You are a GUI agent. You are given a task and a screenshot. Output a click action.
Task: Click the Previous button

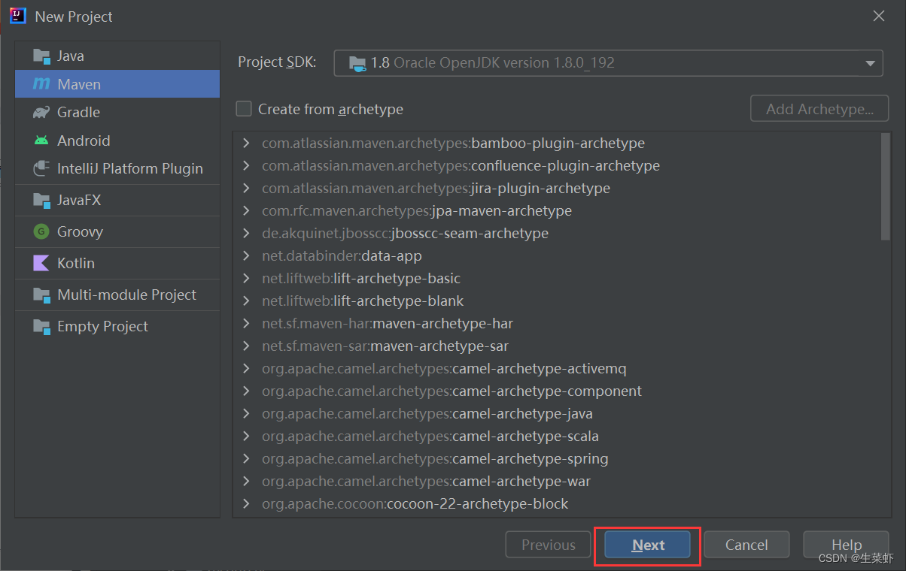(549, 545)
